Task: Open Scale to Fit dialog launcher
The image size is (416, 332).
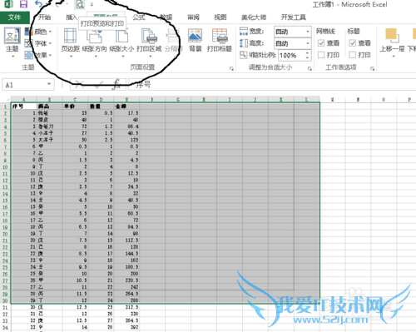Action: coord(310,68)
